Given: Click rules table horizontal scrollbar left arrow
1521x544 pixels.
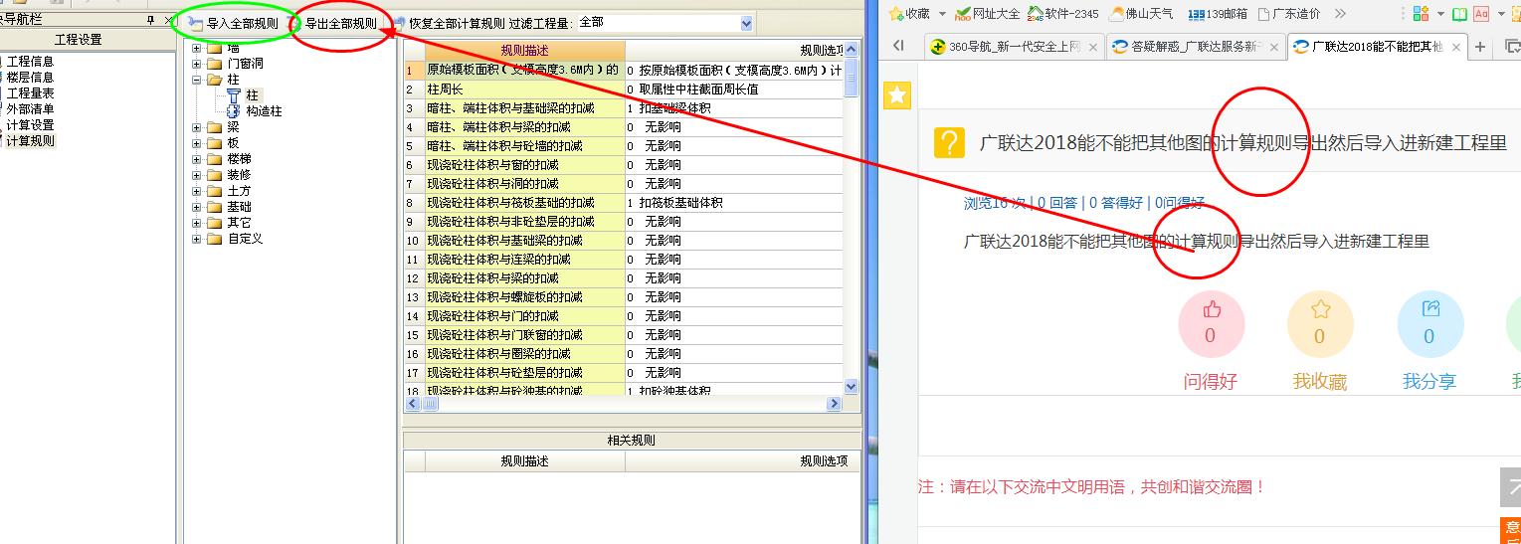Looking at the screenshot, I should click(413, 404).
